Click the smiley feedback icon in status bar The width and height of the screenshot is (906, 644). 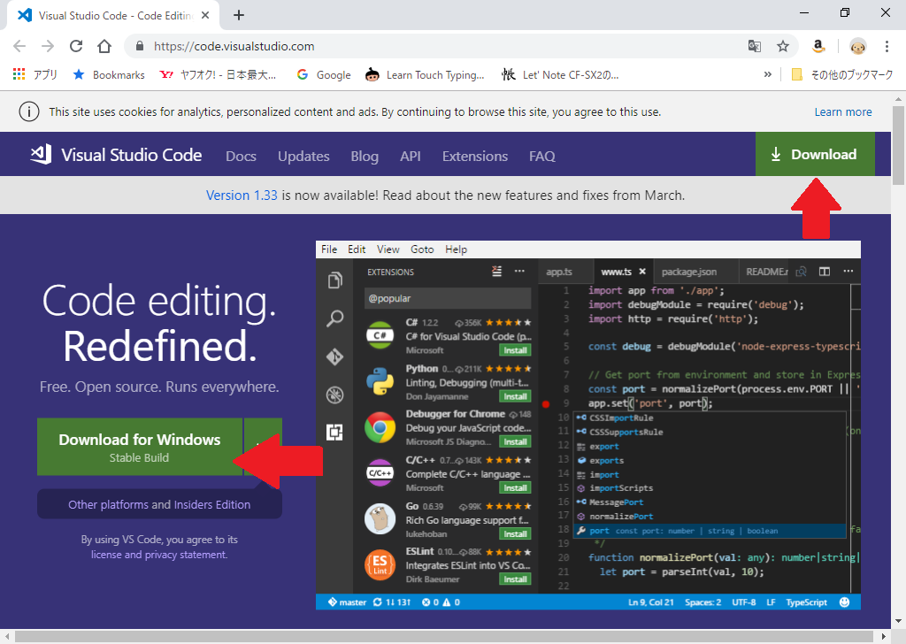click(x=844, y=602)
